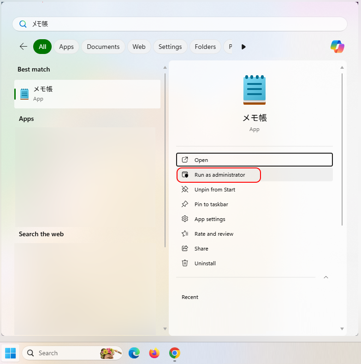Click the back arrow next to filters
The image size is (361, 364).
[23, 47]
